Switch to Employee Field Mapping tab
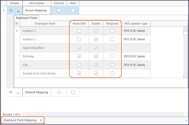This screenshot has width=189, height=125. (x=20, y=120)
